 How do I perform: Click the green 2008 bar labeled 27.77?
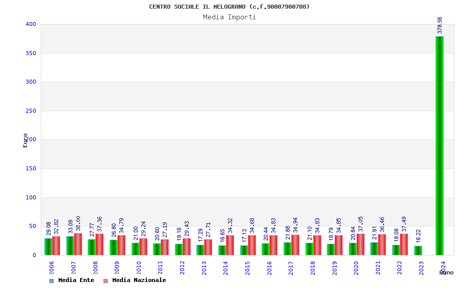click(x=92, y=247)
